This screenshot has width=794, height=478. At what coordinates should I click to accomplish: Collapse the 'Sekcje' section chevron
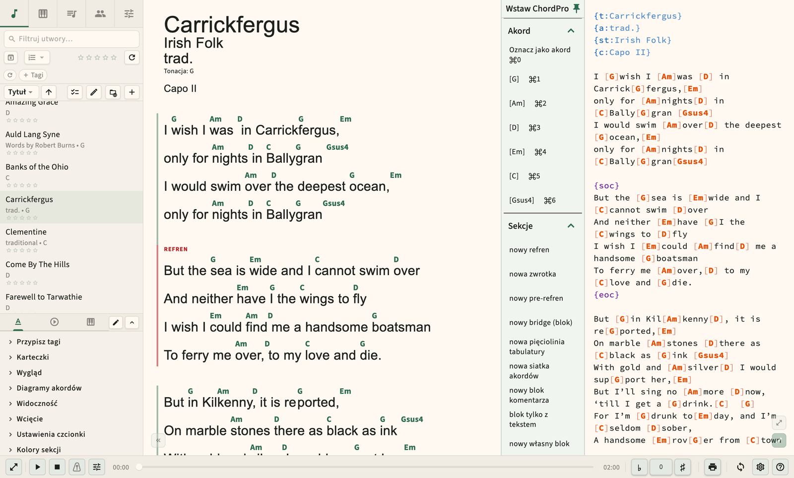tap(571, 226)
